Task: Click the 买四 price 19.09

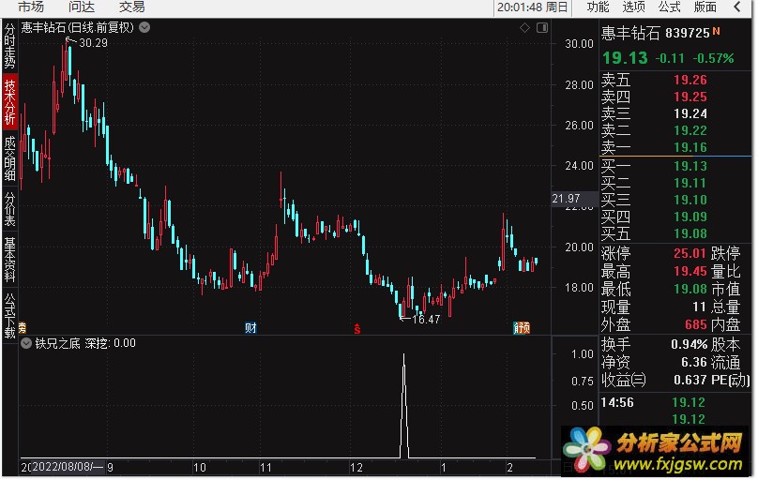Action: tap(690, 217)
